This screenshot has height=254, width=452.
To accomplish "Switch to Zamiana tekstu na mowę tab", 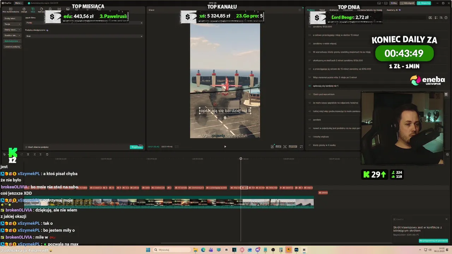I will (x=370, y=10).
